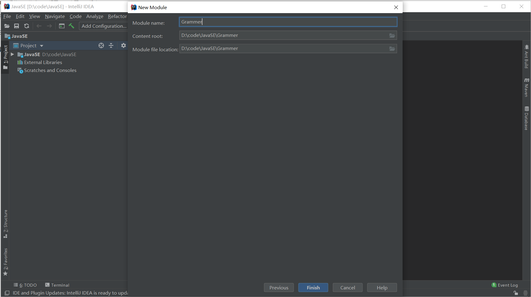Viewport: 531px width, 297px height.
Task: Click the Help button
Action: [x=382, y=288]
